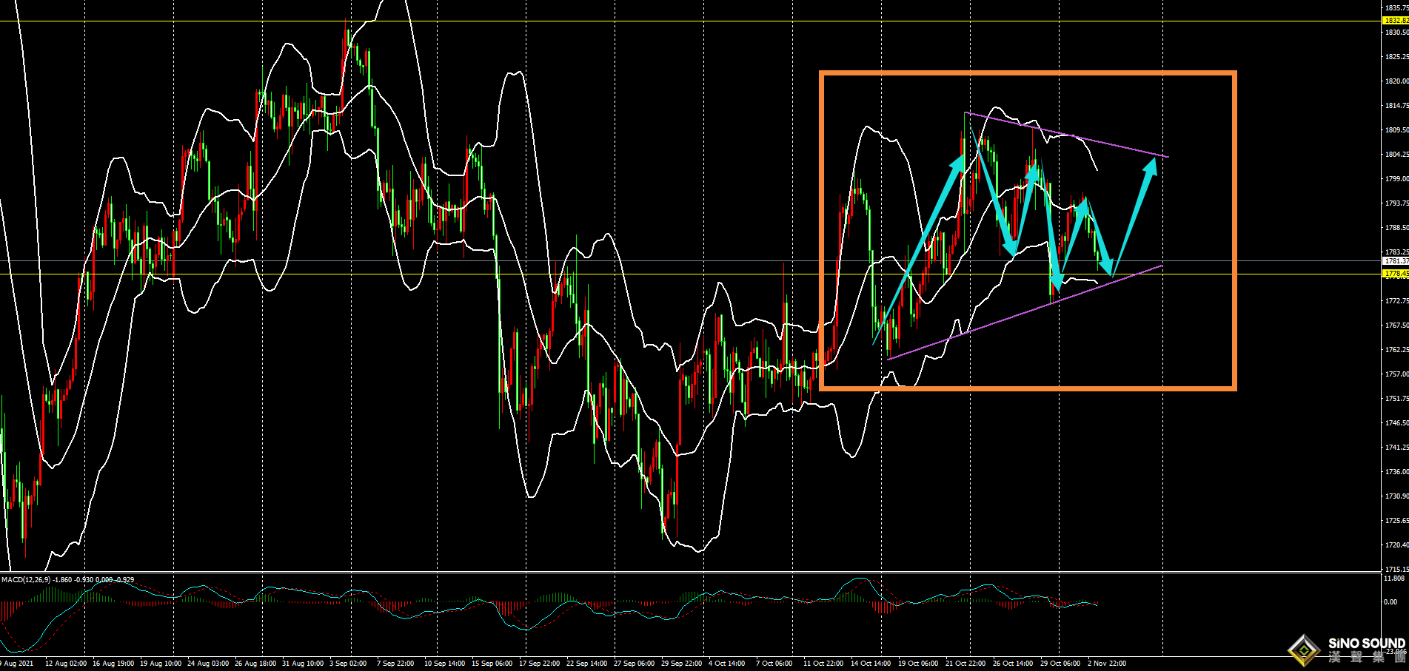
Task: Click the 2 Nov 22:00 date label
Action: (1106, 664)
